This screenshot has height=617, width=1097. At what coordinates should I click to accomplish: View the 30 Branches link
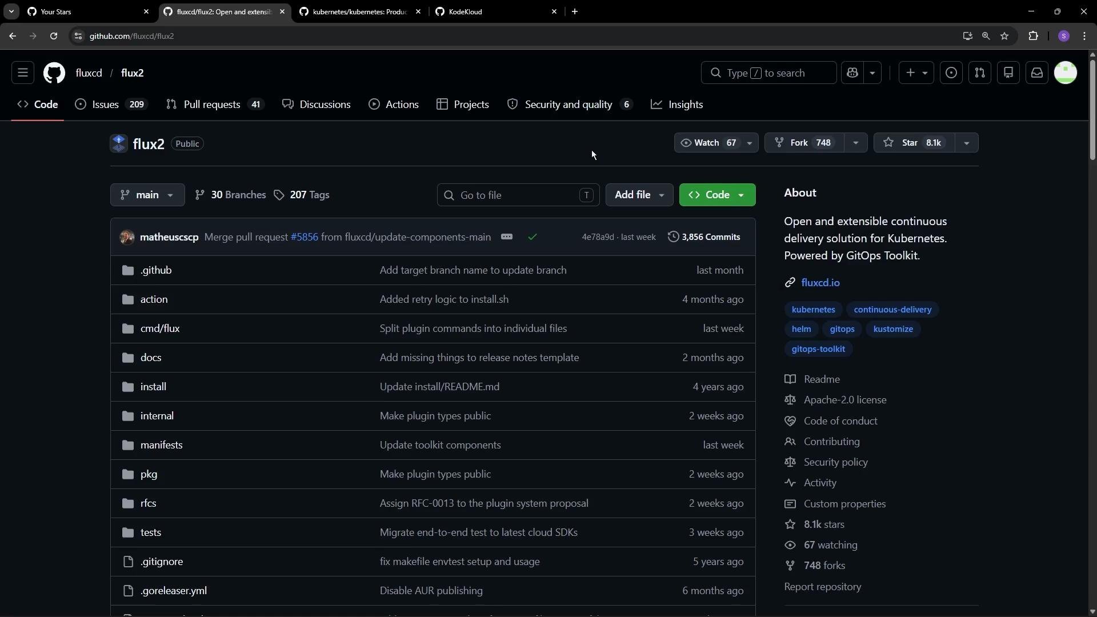pos(230,195)
